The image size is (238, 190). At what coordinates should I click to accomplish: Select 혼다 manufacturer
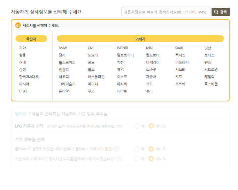pyautogui.click(x=149, y=91)
